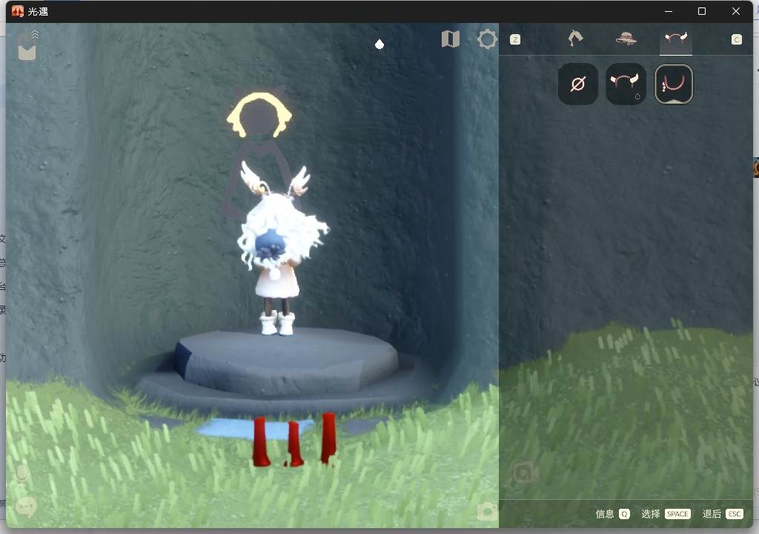Click the C key shortcut badge
The height and width of the screenshot is (534, 759).
pyautogui.click(x=736, y=40)
